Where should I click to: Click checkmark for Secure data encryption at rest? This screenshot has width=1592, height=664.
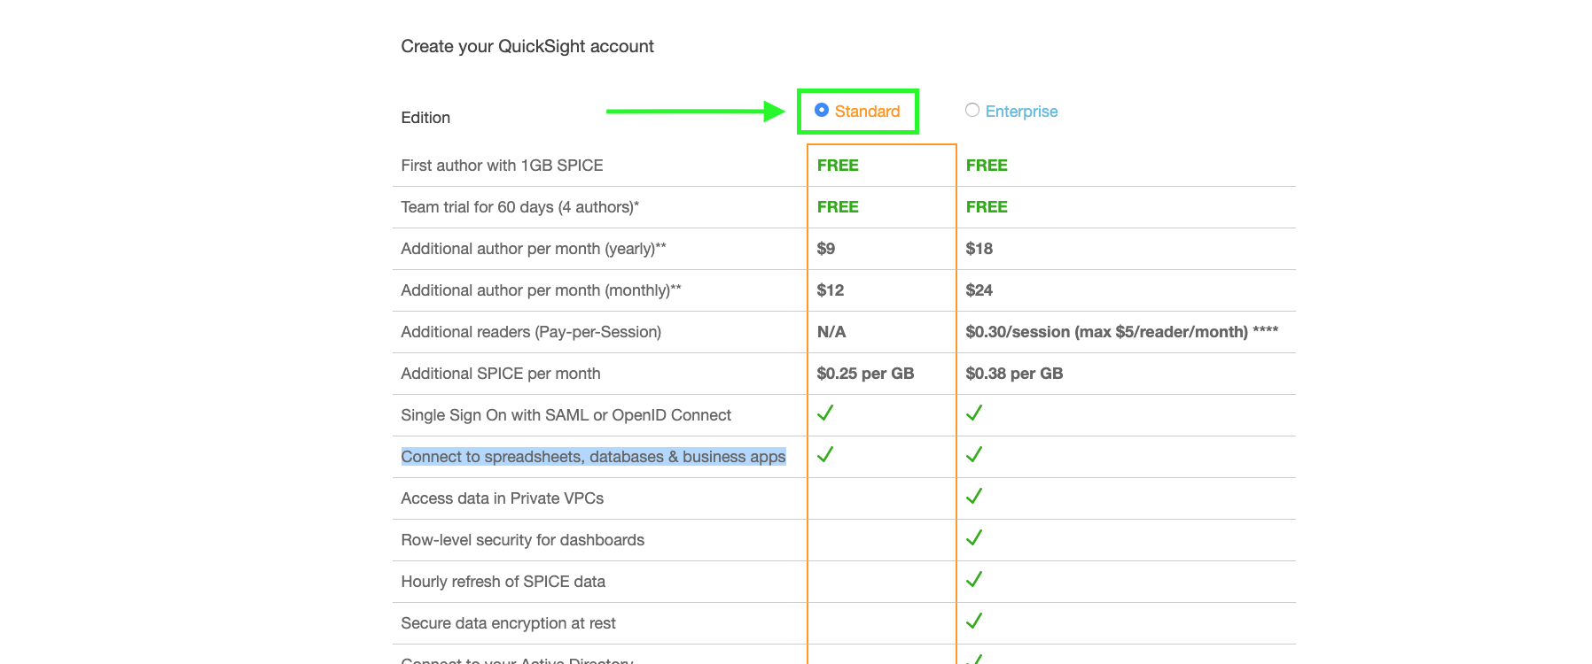coord(974,622)
